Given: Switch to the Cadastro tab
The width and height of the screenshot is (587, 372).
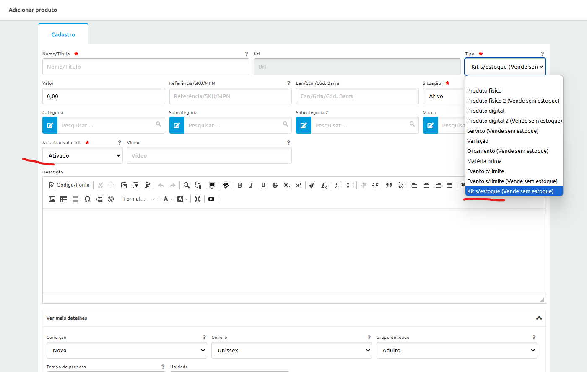Looking at the screenshot, I should tap(63, 34).
